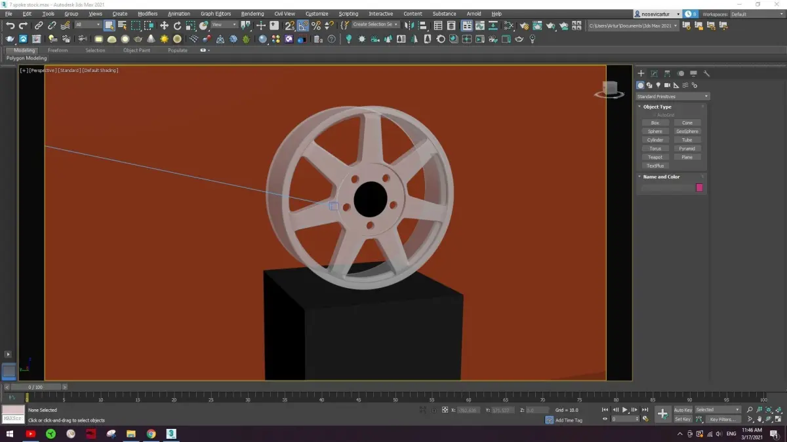Click the Redo arrow icon
The image size is (787, 442).
click(23, 26)
